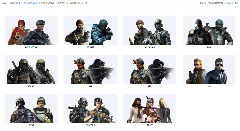The width and height of the screenshot is (240, 131).
Task: Click the COMMANDO name label
Action: pos(31,47)
